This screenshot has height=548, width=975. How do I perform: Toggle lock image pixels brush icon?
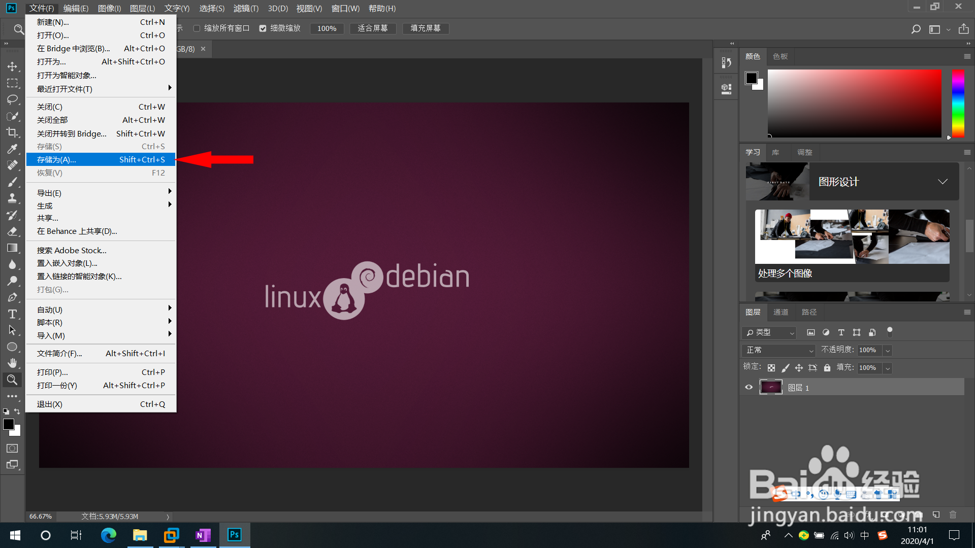click(785, 368)
